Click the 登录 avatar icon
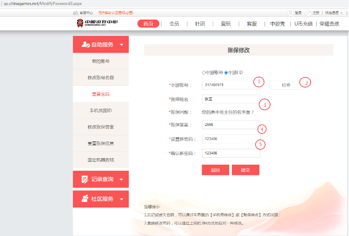The width and height of the screenshot is (349, 236). coord(291,13)
